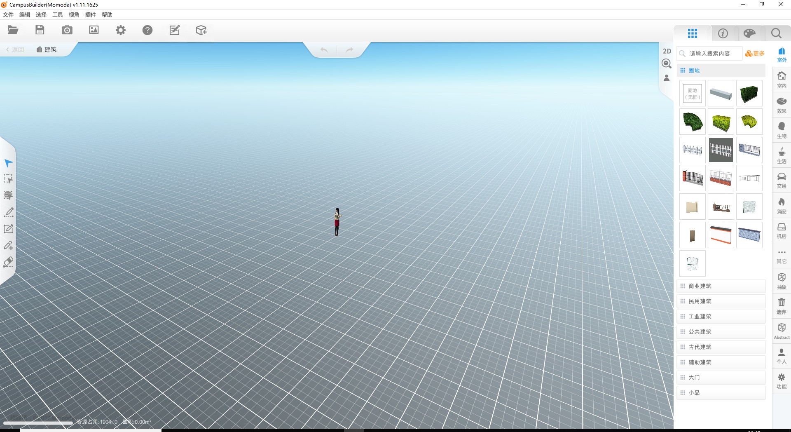Open the 机房 server room category
The height and width of the screenshot is (432, 791).
coord(782,231)
